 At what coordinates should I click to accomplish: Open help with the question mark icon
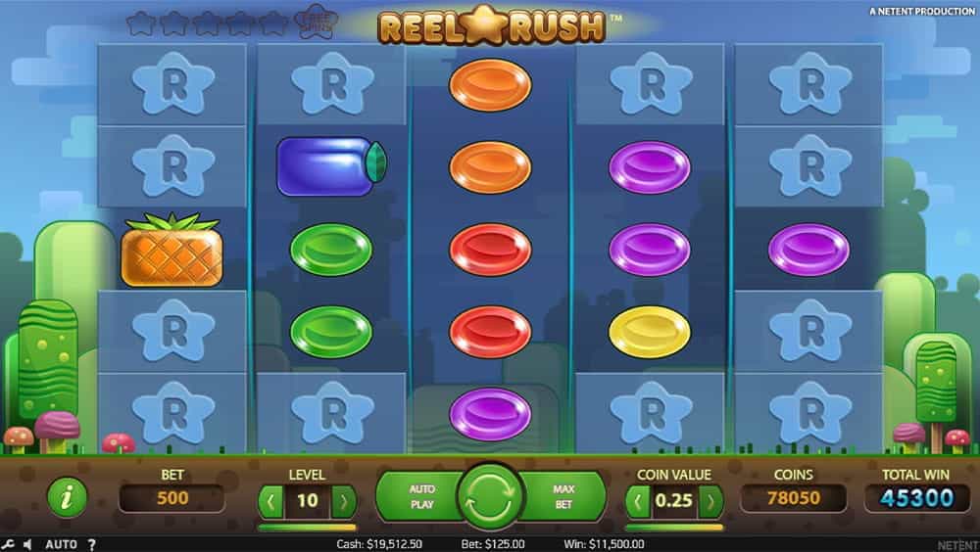(91, 544)
